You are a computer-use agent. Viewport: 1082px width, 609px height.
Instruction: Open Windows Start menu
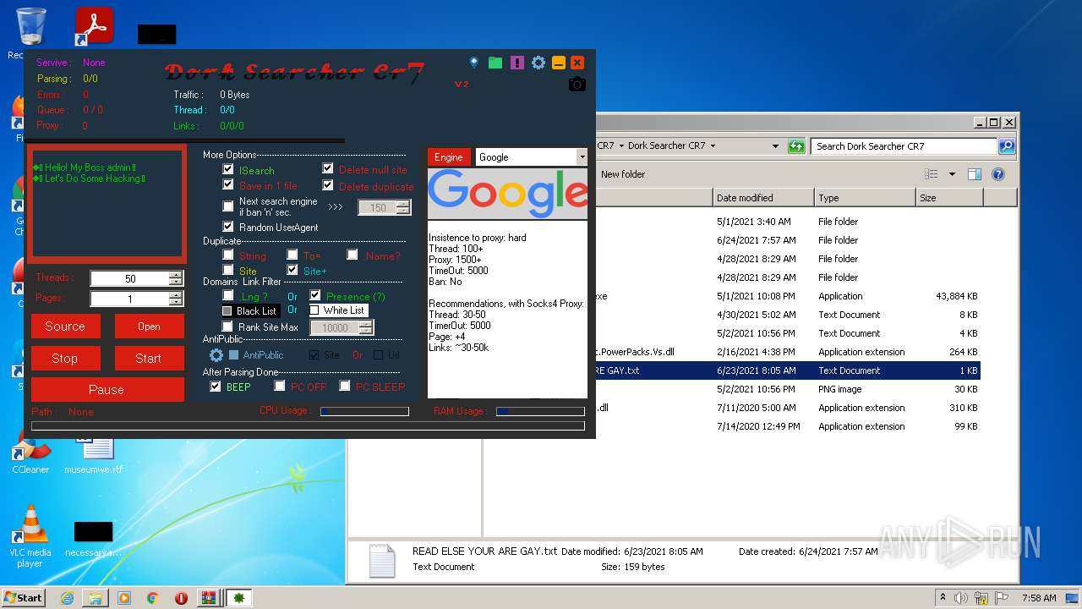click(24, 598)
